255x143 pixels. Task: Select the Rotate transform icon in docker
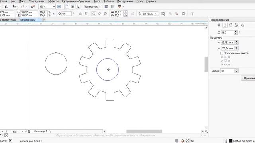click(x=225, y=25)
